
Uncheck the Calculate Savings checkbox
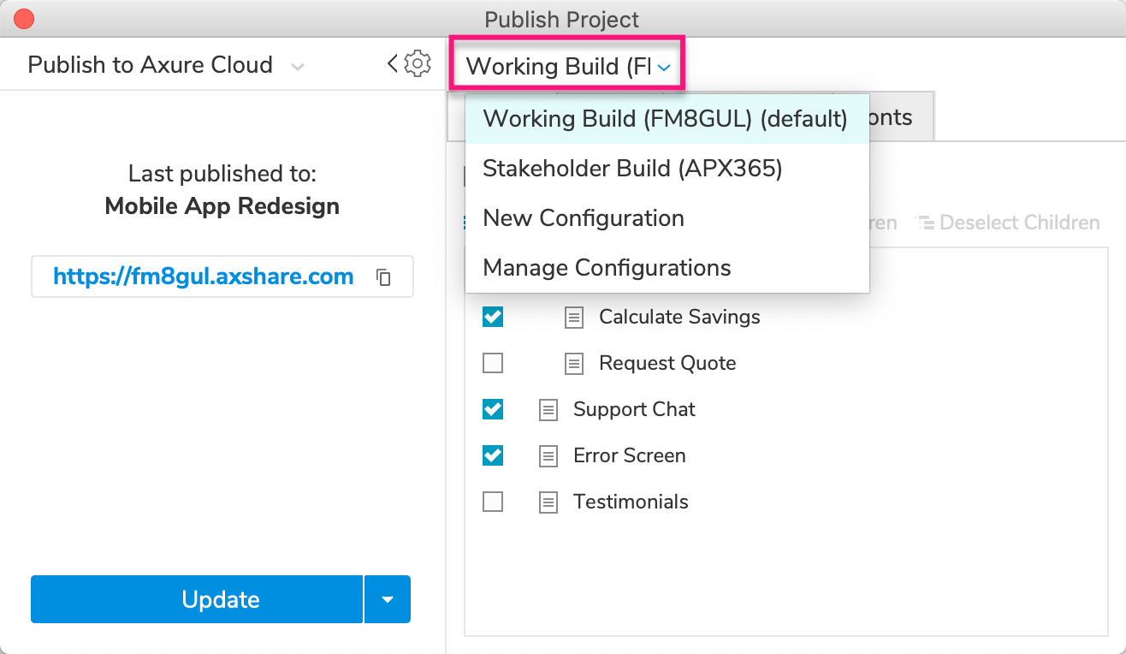493,317
